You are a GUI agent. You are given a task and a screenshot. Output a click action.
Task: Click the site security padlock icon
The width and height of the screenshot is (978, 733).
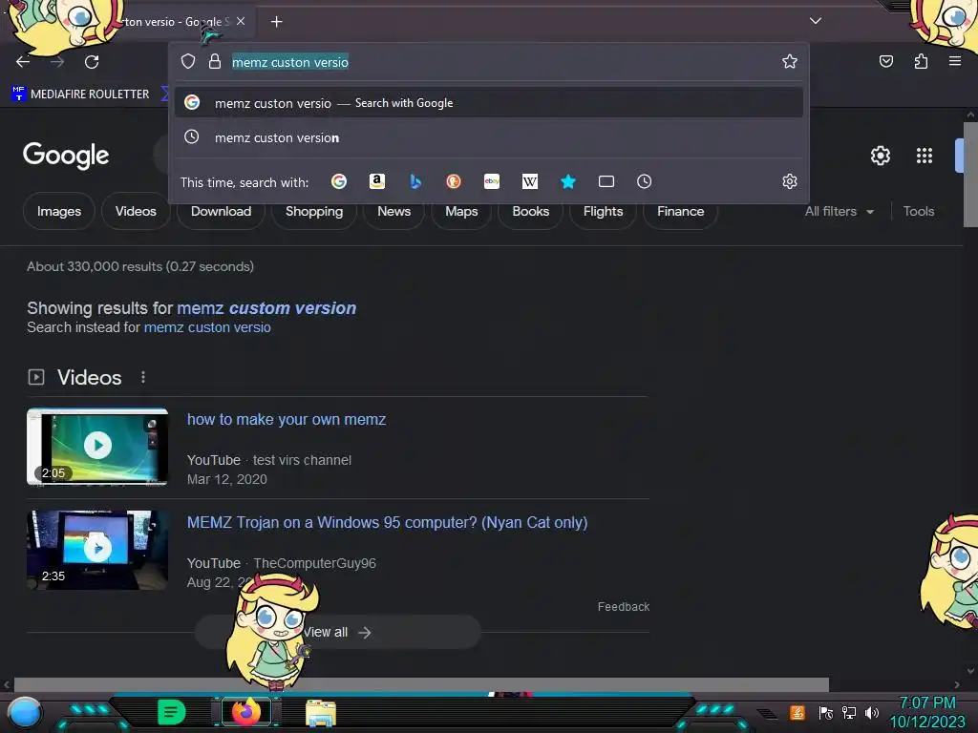coord(215,61)
